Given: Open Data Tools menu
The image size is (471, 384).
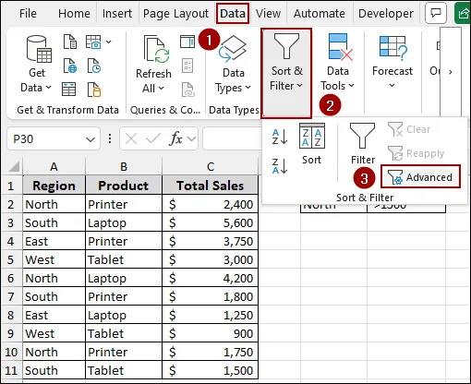Looking at the screenshot, I should [338, 63].
